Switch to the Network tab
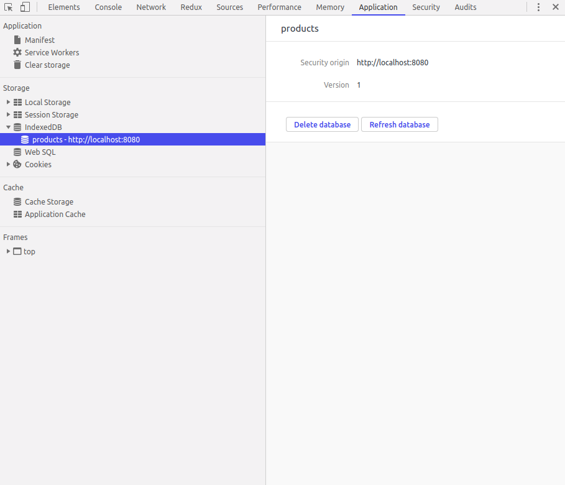This screenshot has height=485, width=565. [x=151, y=7]
